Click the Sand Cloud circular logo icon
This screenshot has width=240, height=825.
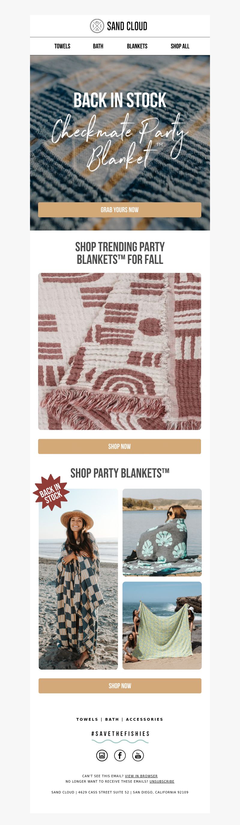(x=97, y=26)
